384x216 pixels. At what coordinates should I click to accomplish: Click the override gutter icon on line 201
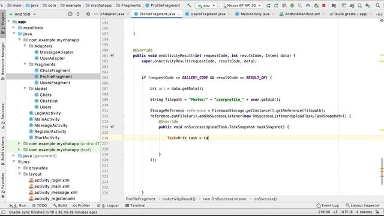(112, 56)
